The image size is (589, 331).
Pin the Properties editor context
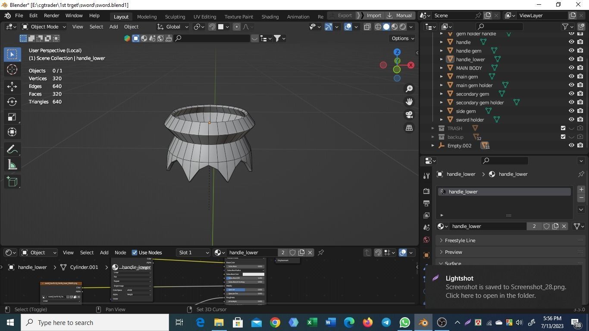[x=581, y=174]
